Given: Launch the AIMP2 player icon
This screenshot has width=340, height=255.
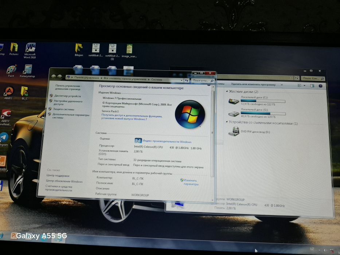Looking at the screenshot, I should (x=9, y=93).
